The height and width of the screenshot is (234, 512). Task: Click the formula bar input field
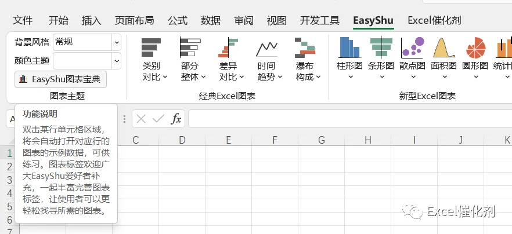point(350,119)
